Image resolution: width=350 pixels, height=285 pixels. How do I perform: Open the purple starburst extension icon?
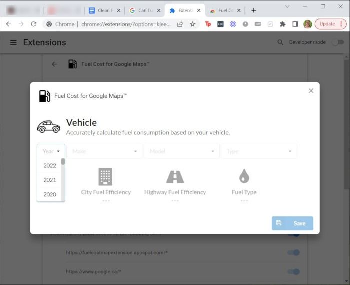click(x=233, y=24)
